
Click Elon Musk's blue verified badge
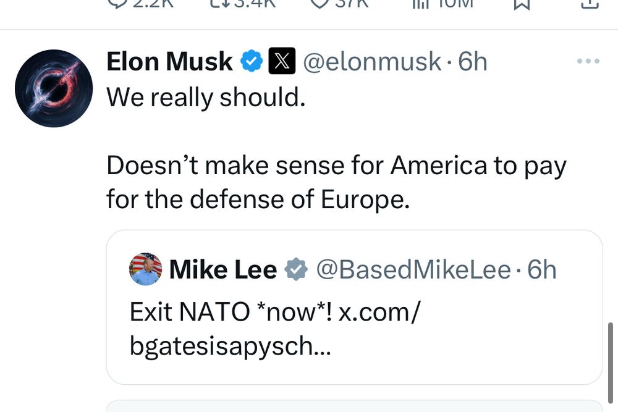pos(252,62)
